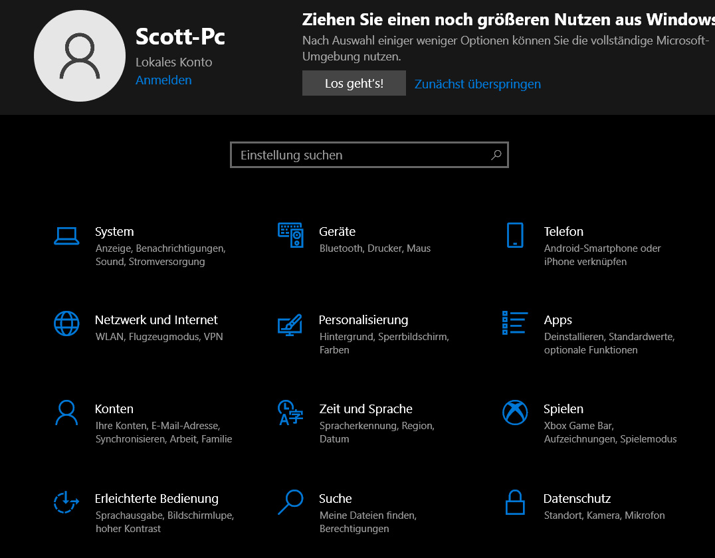Open the Apps settings title
715x558 pixels.
[558, 320]
